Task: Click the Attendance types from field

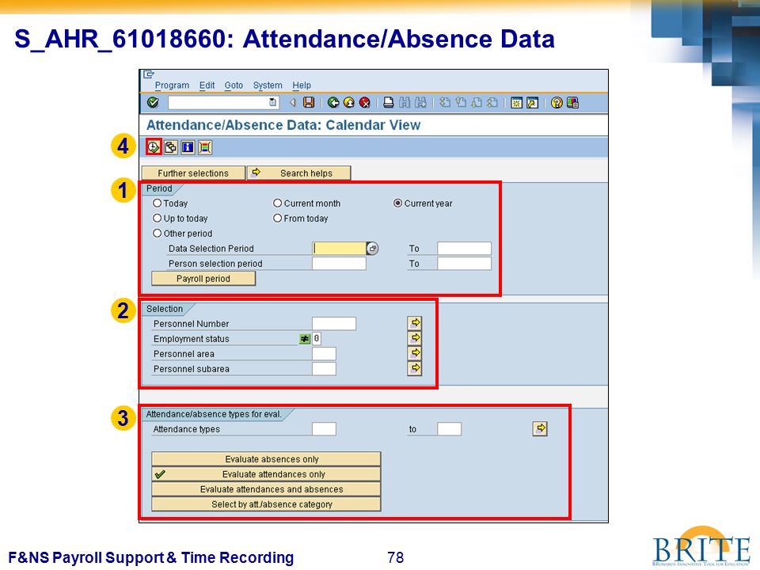Action: (x=324, y=429)
